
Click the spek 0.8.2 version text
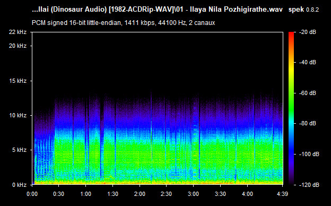coord(303,10)
